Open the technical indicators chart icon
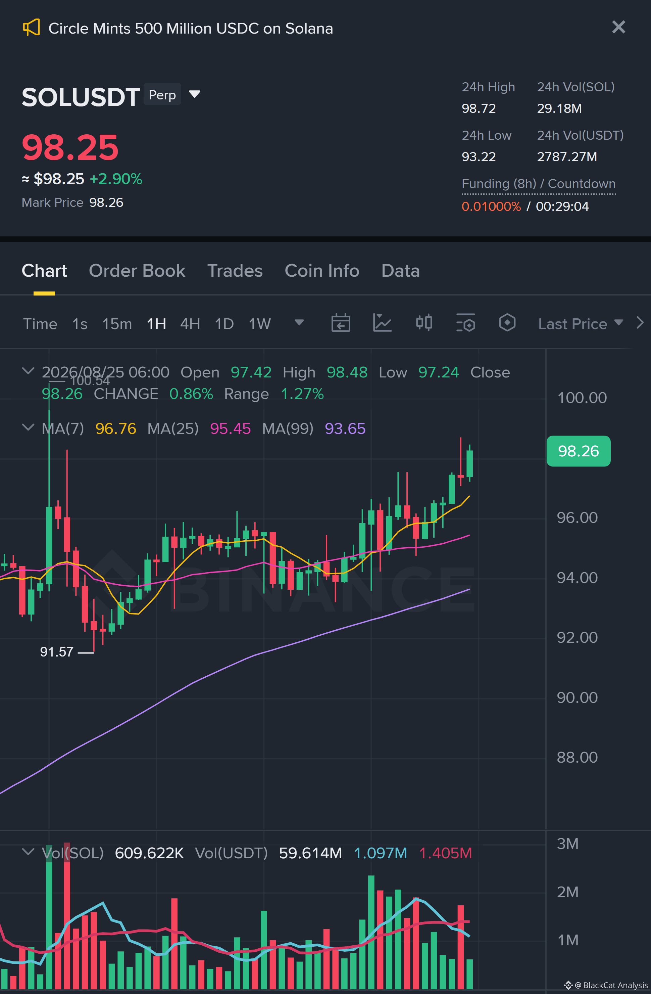Viewport: 651px width, 994px height. pos(382,323)
